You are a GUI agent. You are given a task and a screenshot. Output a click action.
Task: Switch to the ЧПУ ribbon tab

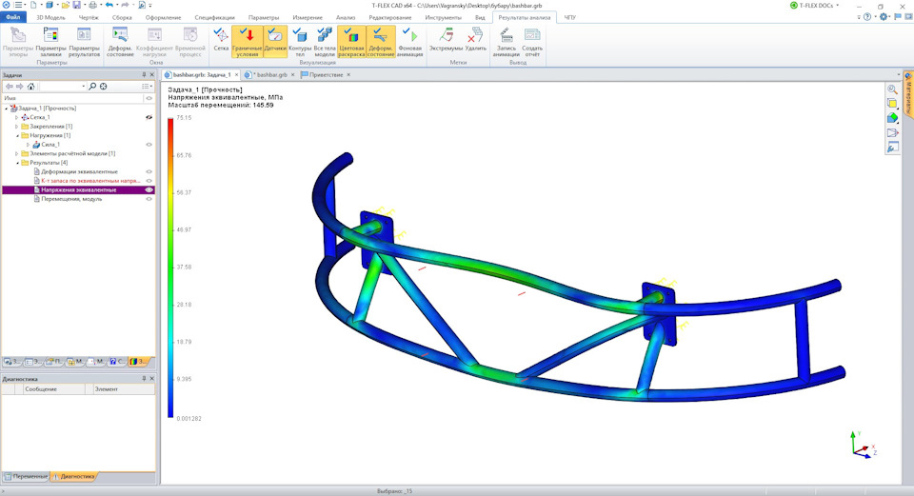pos(569,17)
